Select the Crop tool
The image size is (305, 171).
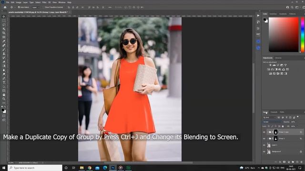click(4, 33)
